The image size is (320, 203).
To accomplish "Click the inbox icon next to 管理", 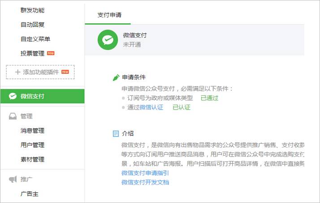I will pos(13,116).
